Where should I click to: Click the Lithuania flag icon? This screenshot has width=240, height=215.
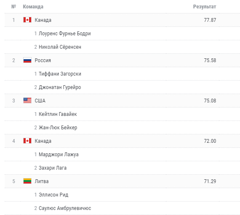27,181
